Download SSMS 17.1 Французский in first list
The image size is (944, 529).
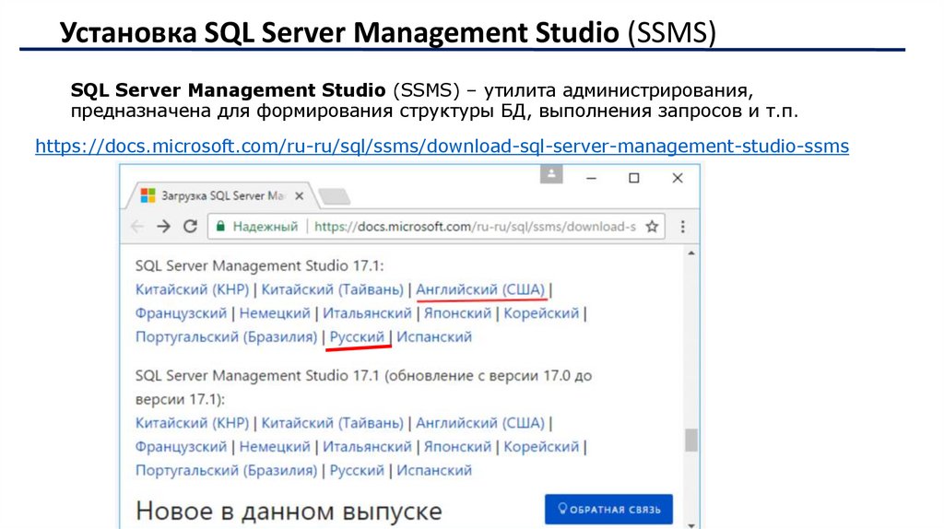(x=181, y=313)
